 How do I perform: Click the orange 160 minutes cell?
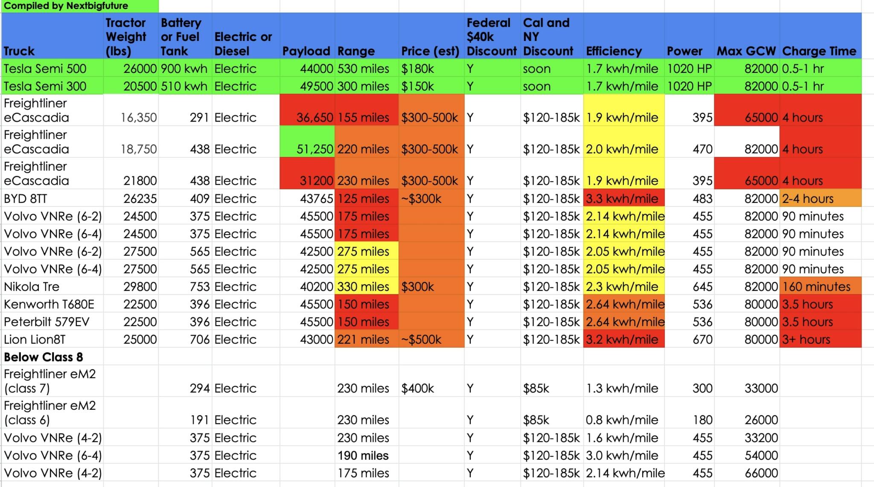click(820, 287)
